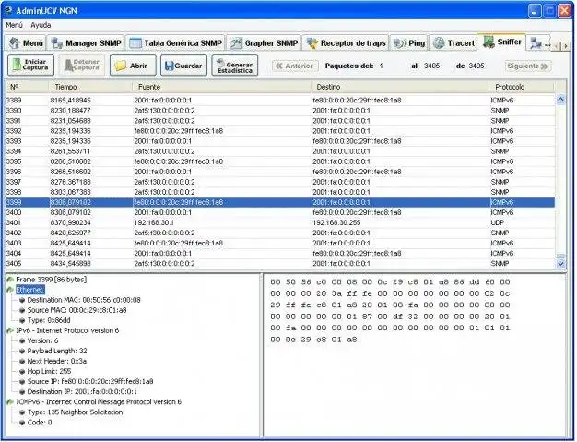Select the Sniffer tab

pos(502,42)
